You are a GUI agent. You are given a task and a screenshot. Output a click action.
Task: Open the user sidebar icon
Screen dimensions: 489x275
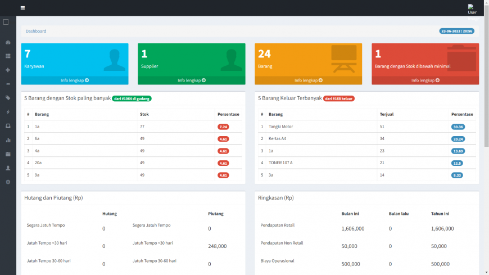[x=8, y=168]
